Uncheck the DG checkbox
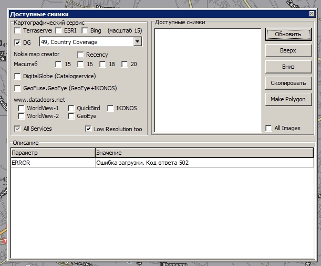The height and width of the screenshot is (266, 321). click(17, 42)
